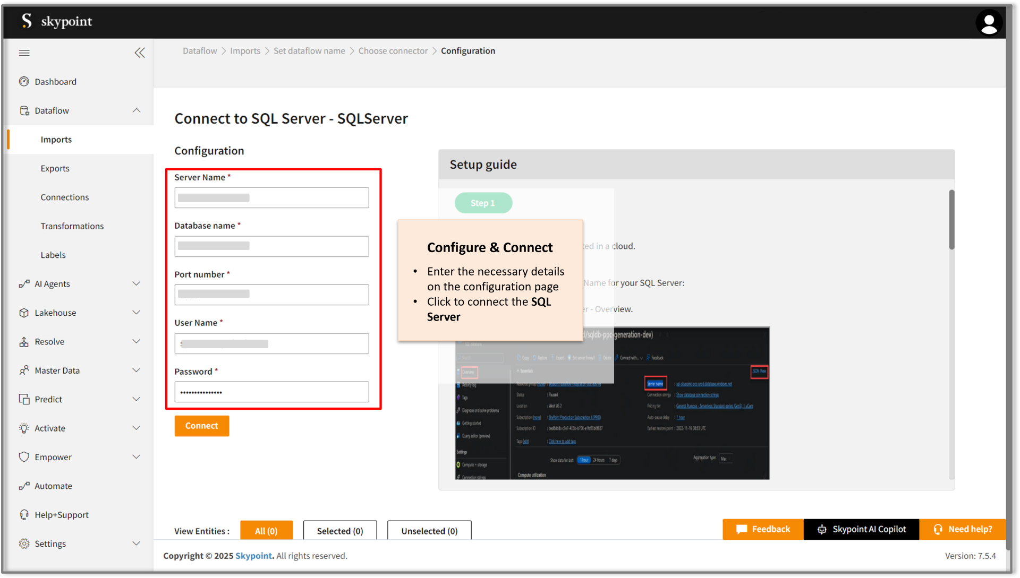Screen dimensions: 1020x578
Task: Click the Dataflow icon in sidebar
Action: (x=24, y=110)
